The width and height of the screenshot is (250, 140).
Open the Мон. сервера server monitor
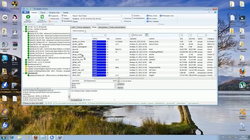(153, 21)
